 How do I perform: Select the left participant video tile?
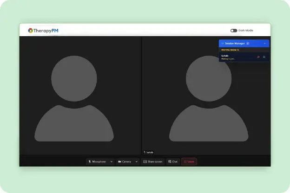pos(80,95)
